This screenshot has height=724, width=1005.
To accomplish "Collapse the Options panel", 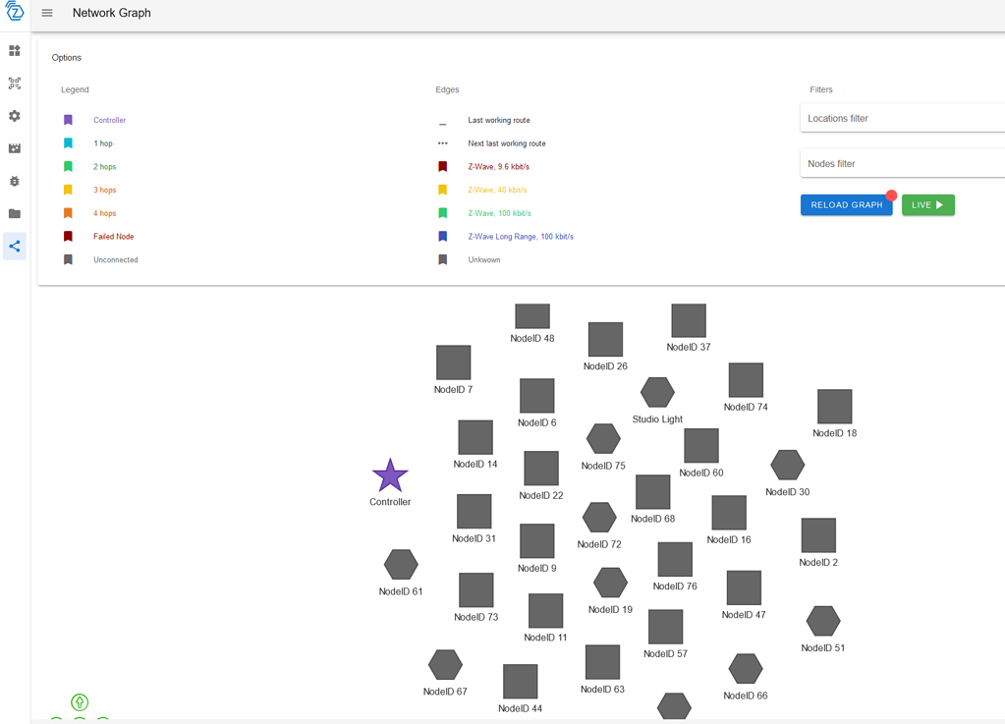I will click(66, 57).
